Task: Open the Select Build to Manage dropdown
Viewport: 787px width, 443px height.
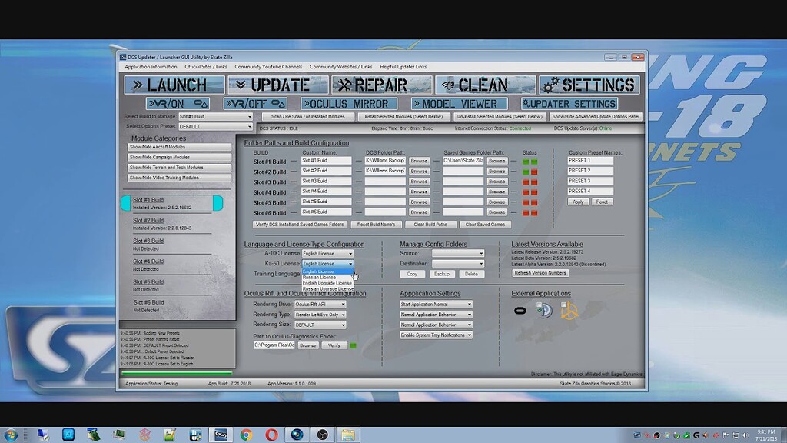Action: [x=214, y=116]
